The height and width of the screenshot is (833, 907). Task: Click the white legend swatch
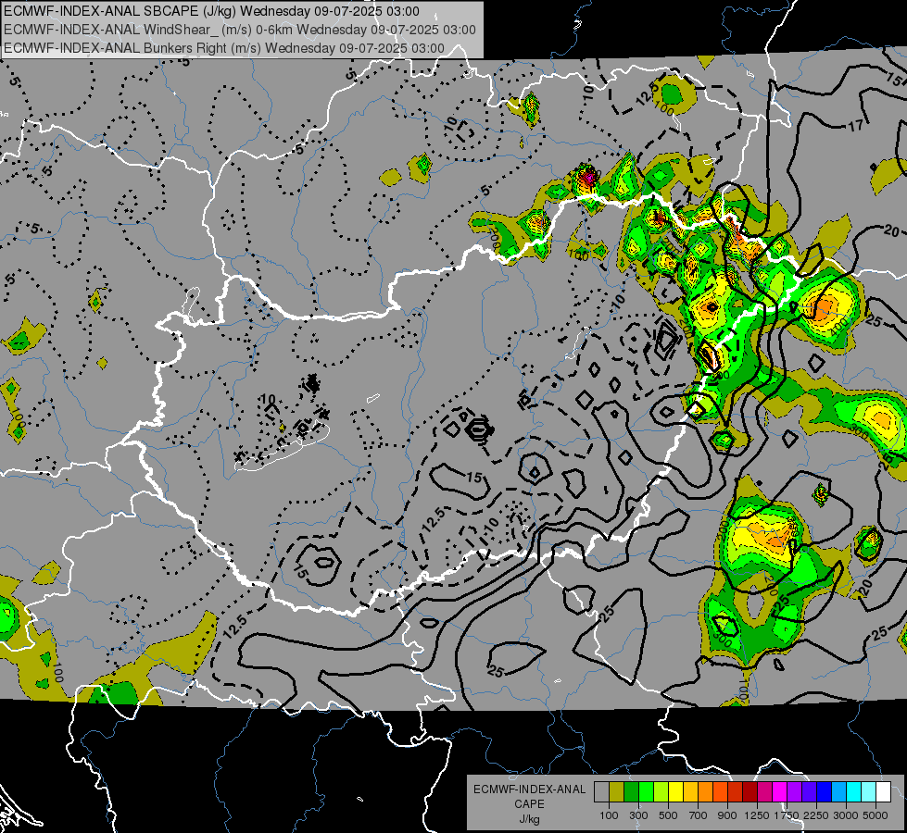coord(883,791)
